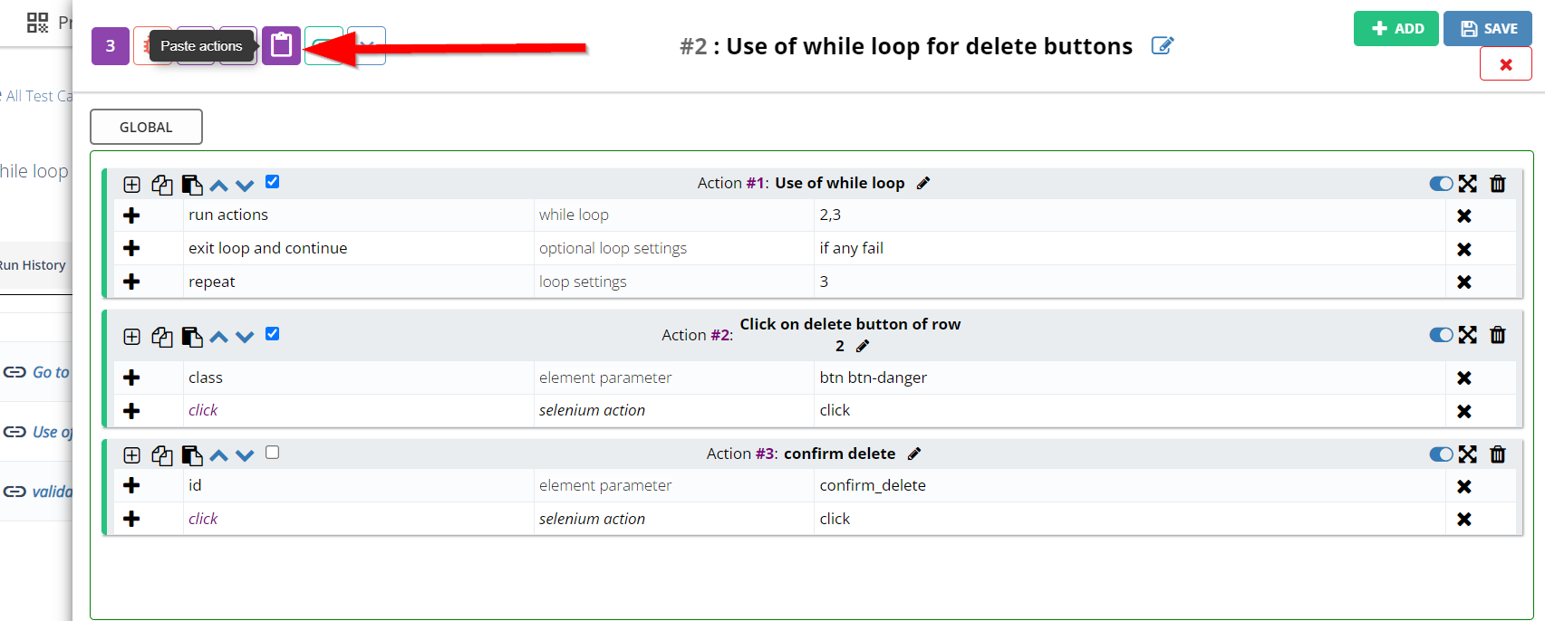Open the GLOBAL tab
Viewport: 1545px width, 621px height.
[146, 127]
